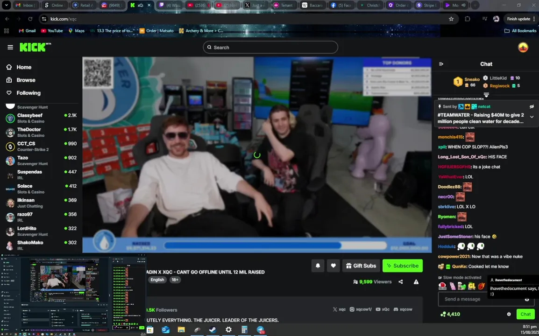Expand the pinned TEAMWATER message

point(532,117)
